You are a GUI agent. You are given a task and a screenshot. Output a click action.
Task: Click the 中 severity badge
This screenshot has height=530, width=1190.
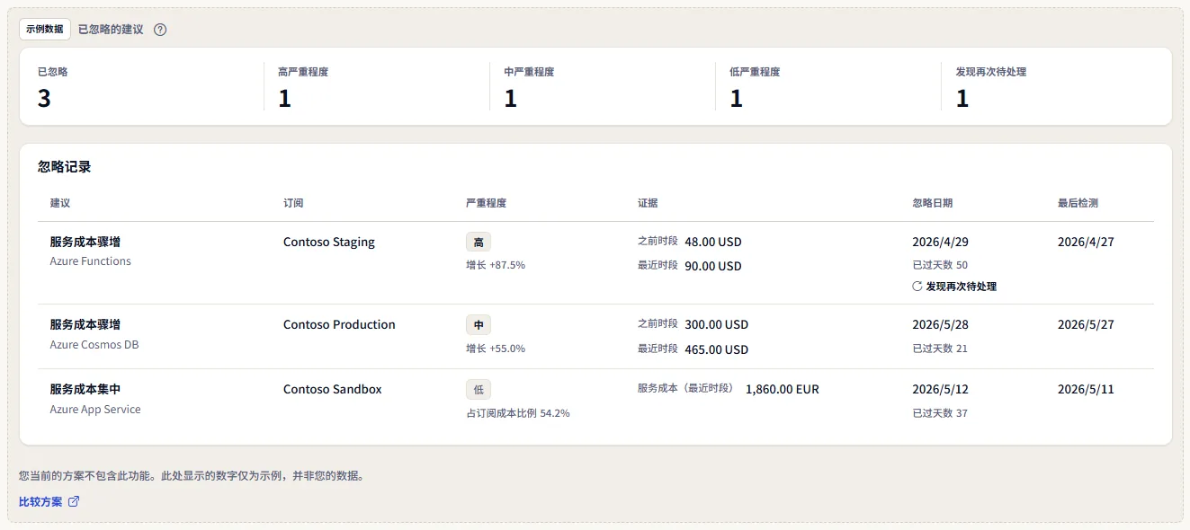(479, 324)
